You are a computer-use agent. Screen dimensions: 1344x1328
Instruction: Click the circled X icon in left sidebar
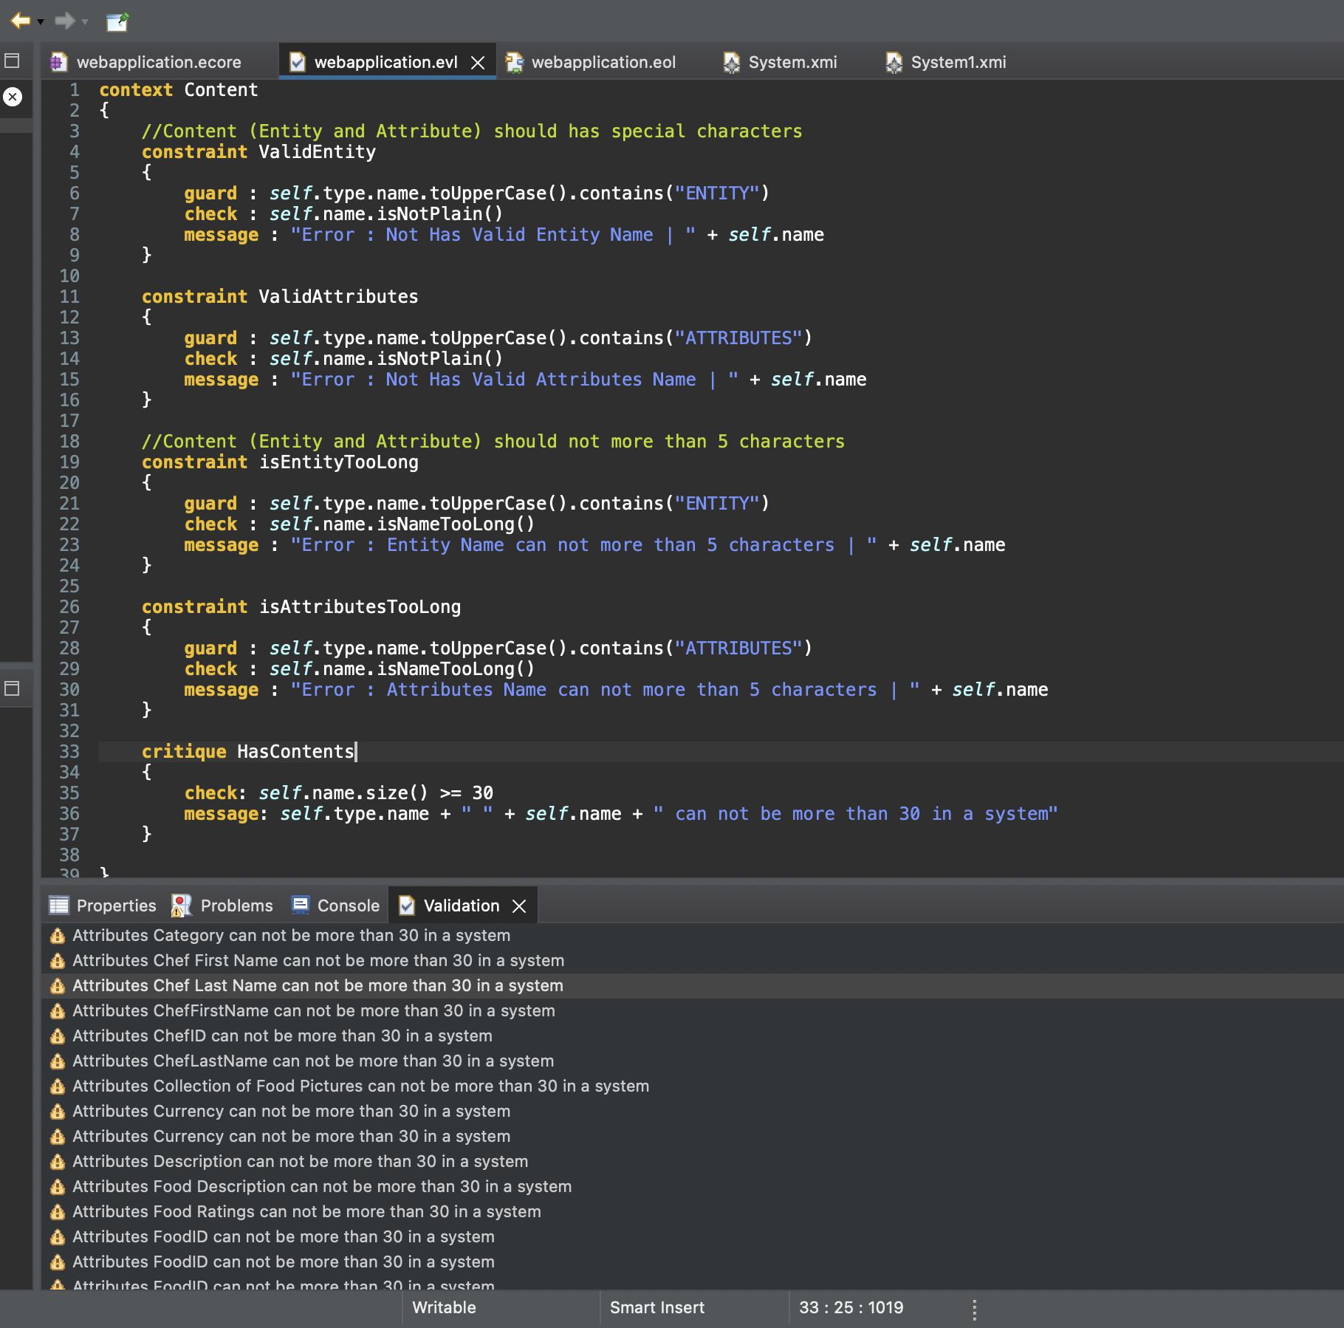click(x=13, y=97)
